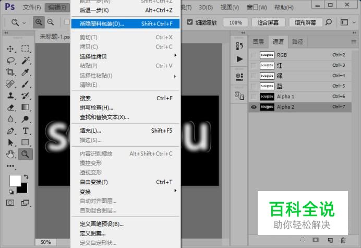Image resolution: width=361 pixels, height=248 pixels.
Task: Open the 文件(F) menu
Action: tap(32, 7)
